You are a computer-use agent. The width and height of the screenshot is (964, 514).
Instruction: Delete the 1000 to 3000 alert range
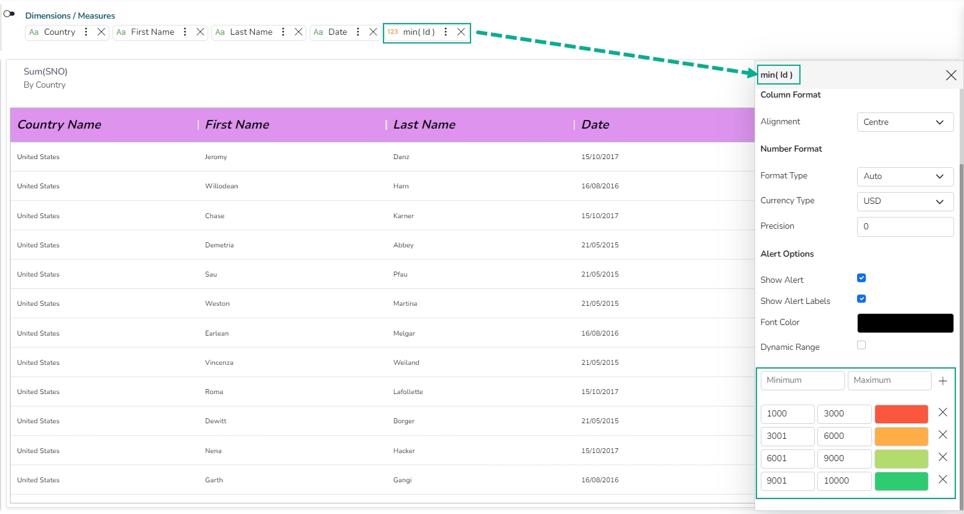[x=942, y=413]
